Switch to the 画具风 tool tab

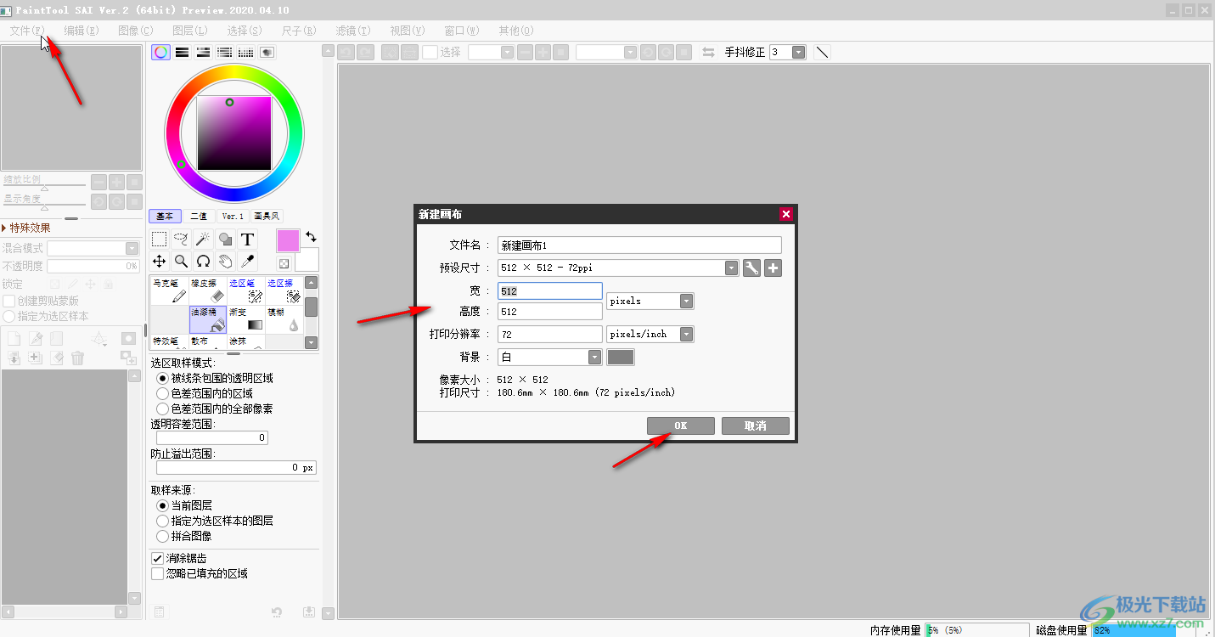(x=266, y=217)
